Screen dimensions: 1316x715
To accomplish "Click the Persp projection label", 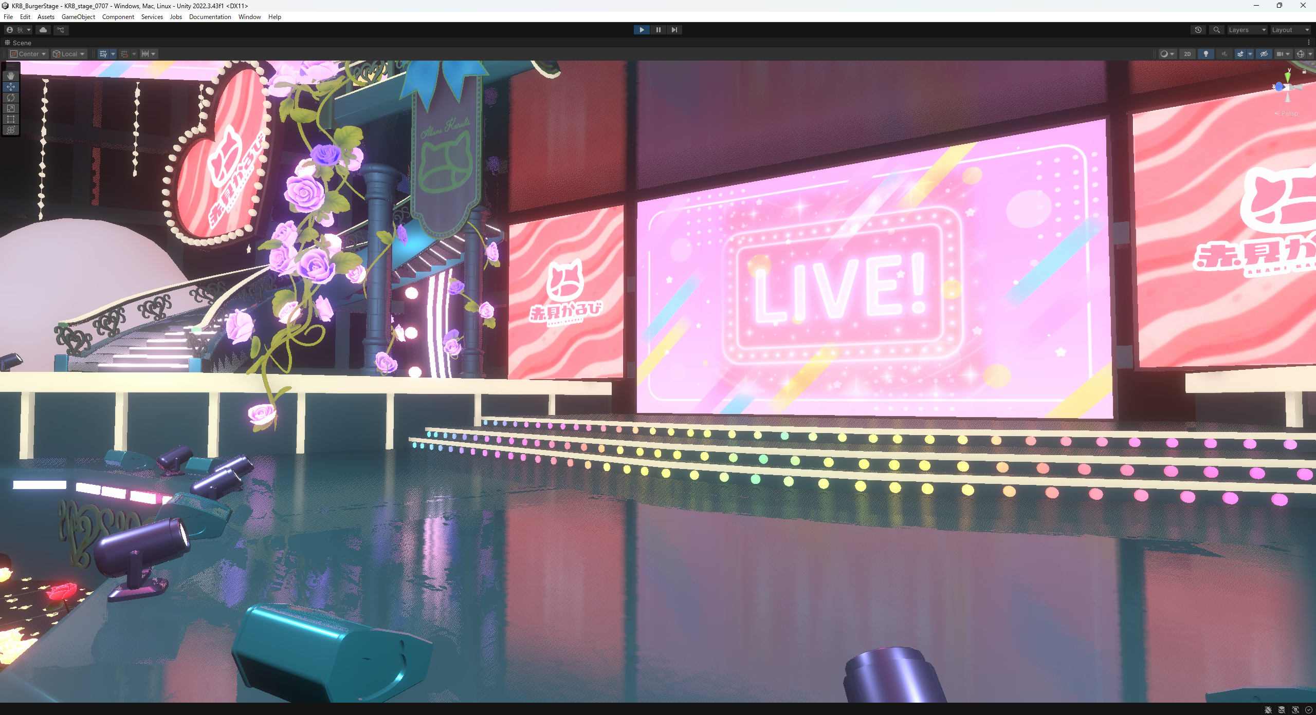I will click(1289, 114).
